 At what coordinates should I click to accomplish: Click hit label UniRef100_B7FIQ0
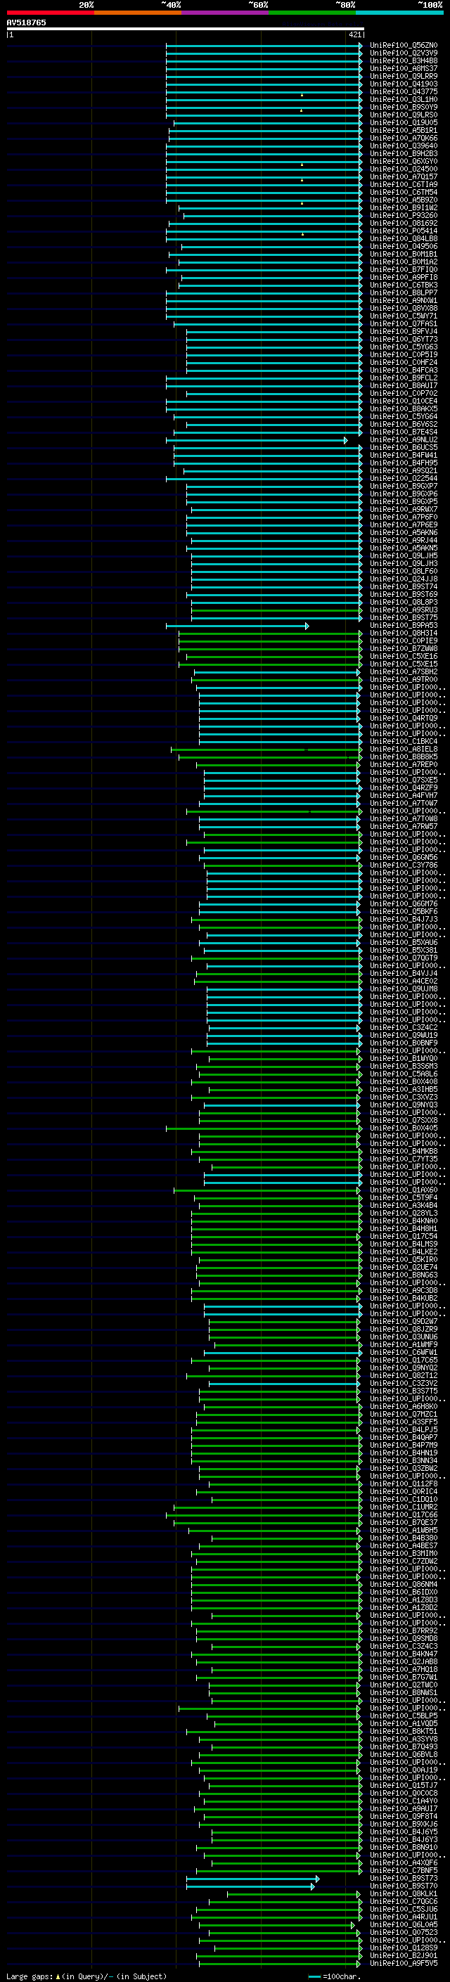point(404,269)
